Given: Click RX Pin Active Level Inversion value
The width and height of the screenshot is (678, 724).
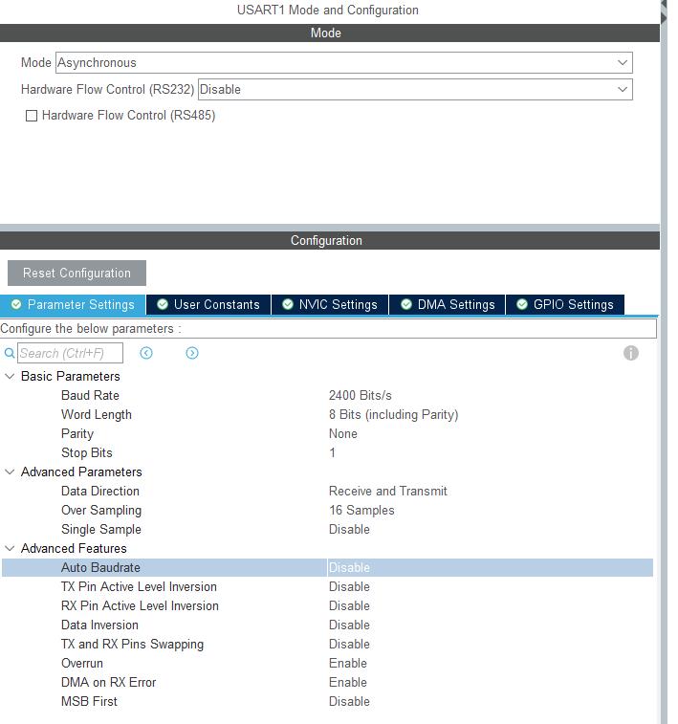Looking at the screenshot, I should pyautogui.click(x=349, y=605).
